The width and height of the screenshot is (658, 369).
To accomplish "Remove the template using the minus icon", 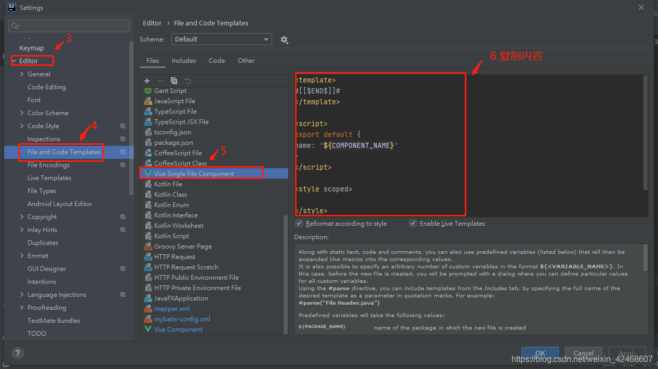I will pyautogui.click(x=160, y=81).
